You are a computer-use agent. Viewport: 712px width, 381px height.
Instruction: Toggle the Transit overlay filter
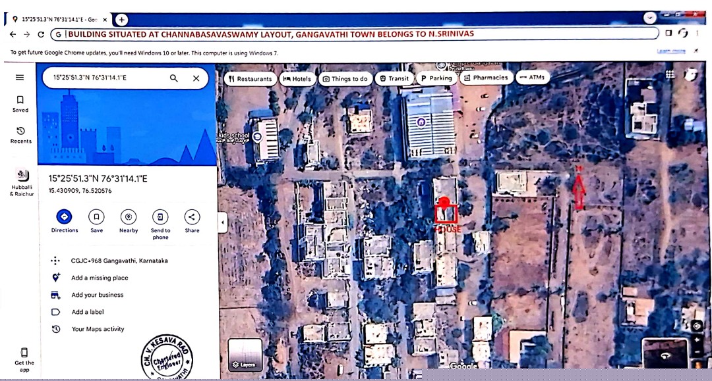394,78
